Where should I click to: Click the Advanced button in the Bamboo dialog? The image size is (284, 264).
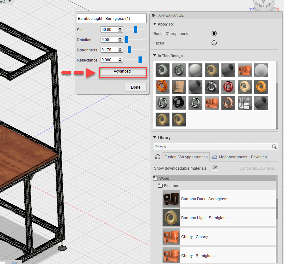click(x=123, y=72)
